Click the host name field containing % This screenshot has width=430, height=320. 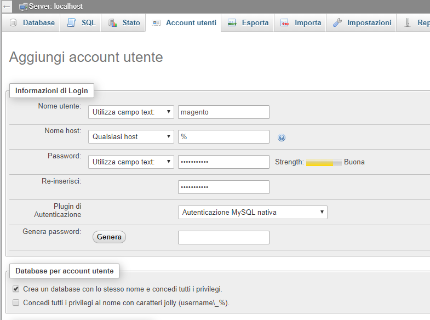pos(223,136)
